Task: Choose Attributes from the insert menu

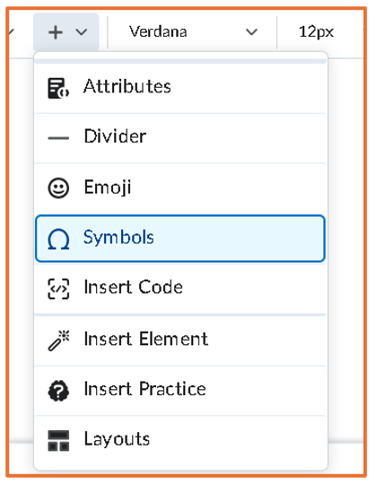Action: pos(180,88)
